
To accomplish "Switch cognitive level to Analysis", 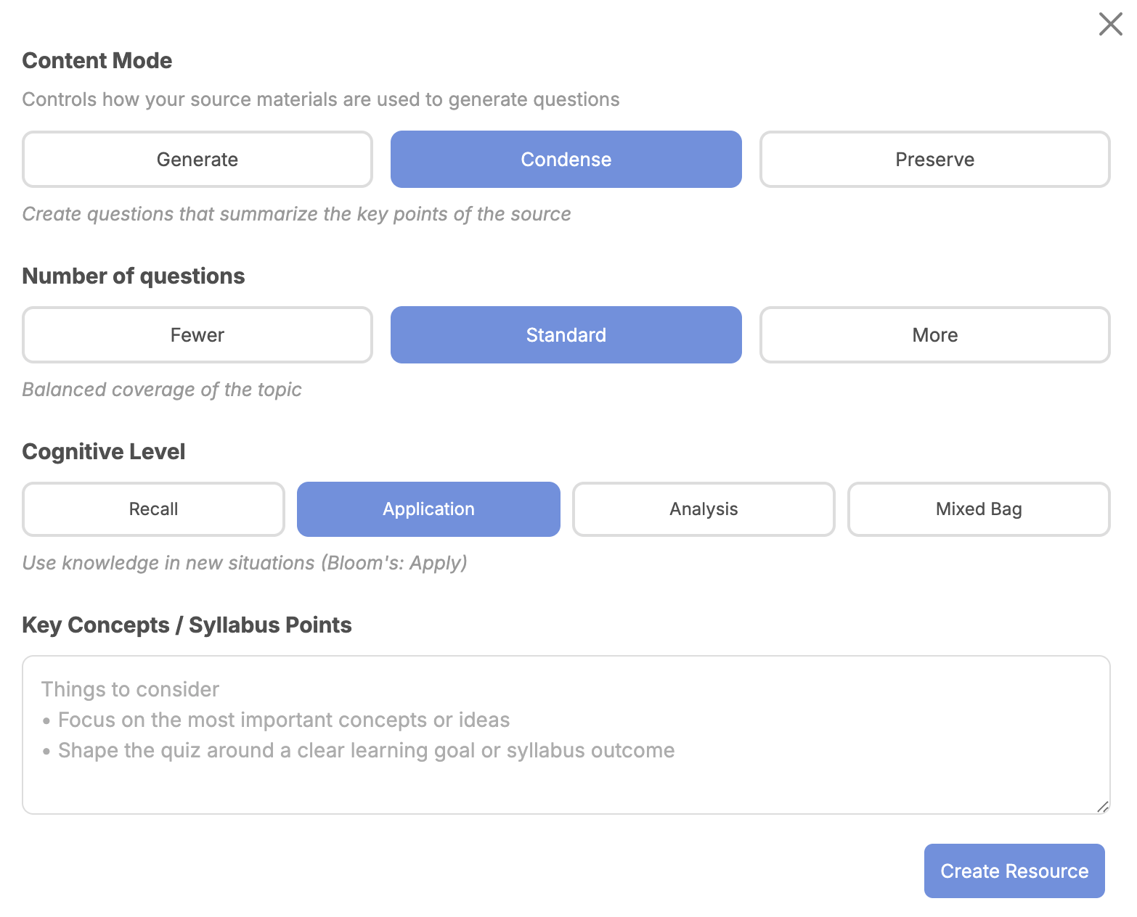I will 703,509.
